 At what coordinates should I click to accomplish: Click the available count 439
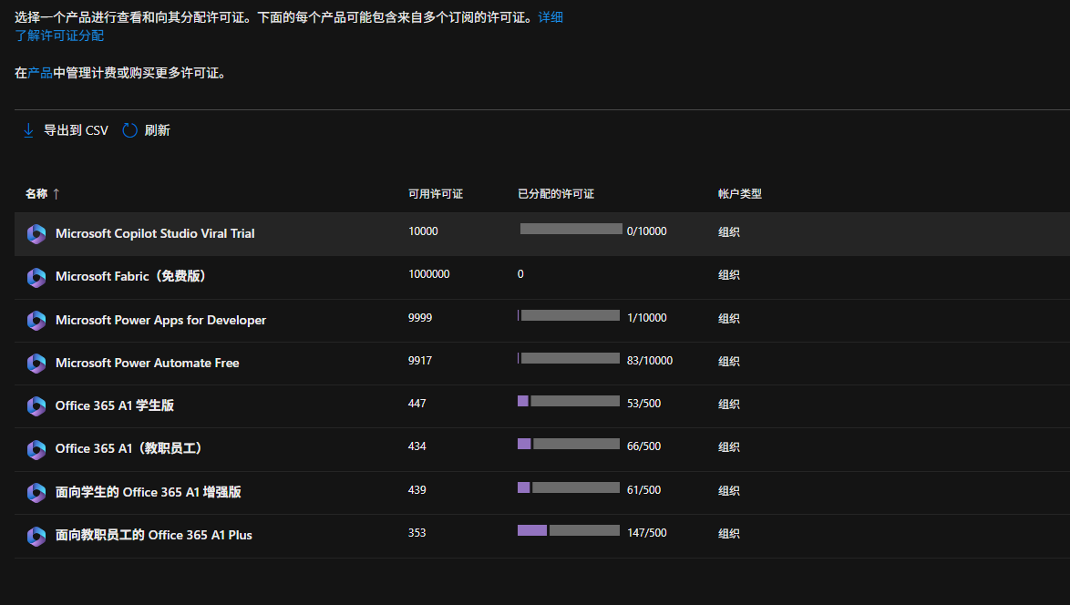(417, 489)
